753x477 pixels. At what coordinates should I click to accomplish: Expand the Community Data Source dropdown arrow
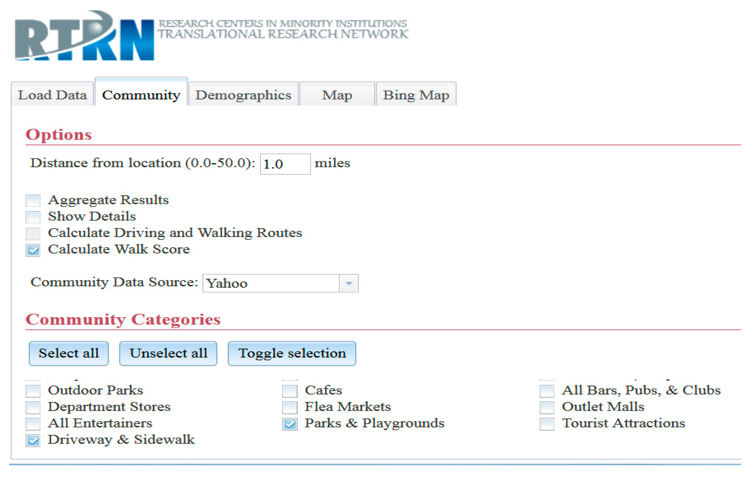[349, 283]
